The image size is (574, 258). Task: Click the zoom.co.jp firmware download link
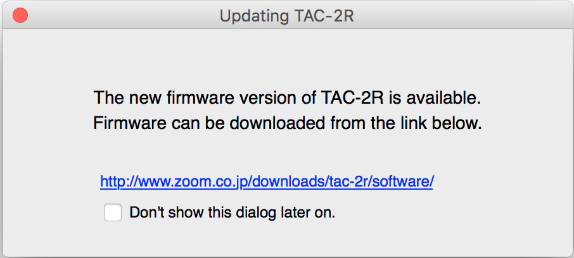tap(267, 181)
